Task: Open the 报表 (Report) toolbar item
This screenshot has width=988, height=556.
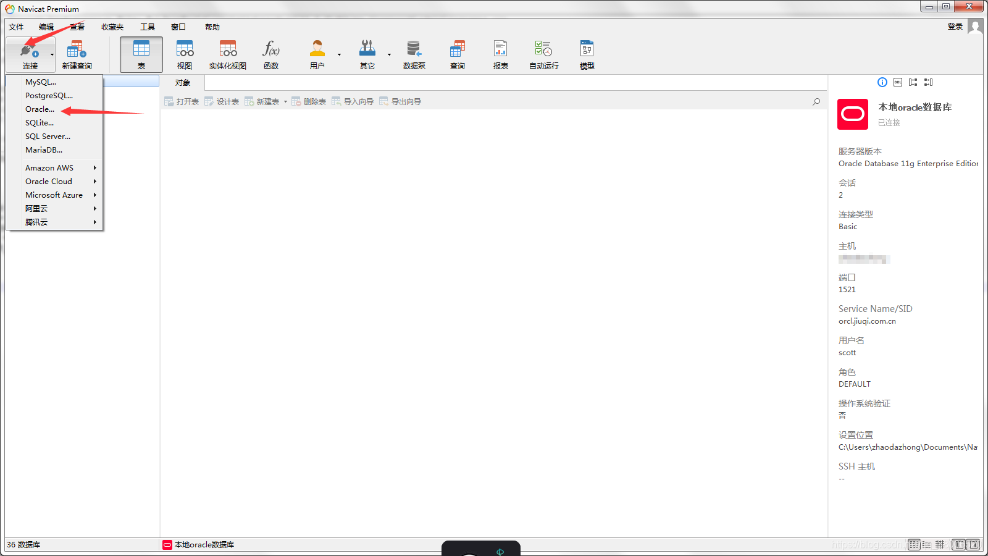Action: (x=501, y=54)
